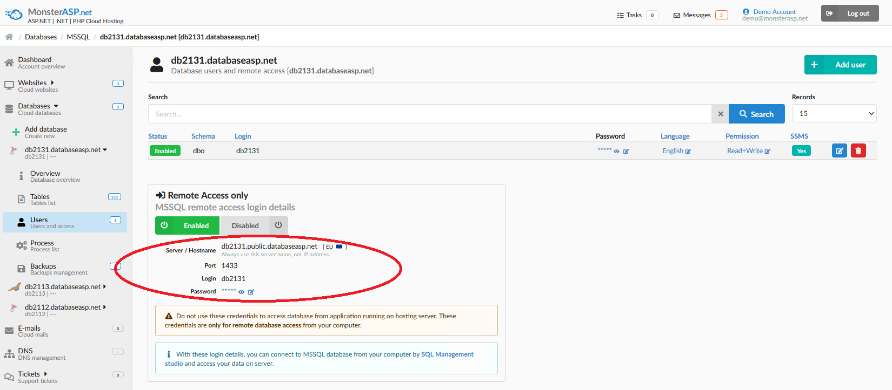Click the Log out button
The width and height of the screenshot is (892, 390).
(x=850, y=13)
